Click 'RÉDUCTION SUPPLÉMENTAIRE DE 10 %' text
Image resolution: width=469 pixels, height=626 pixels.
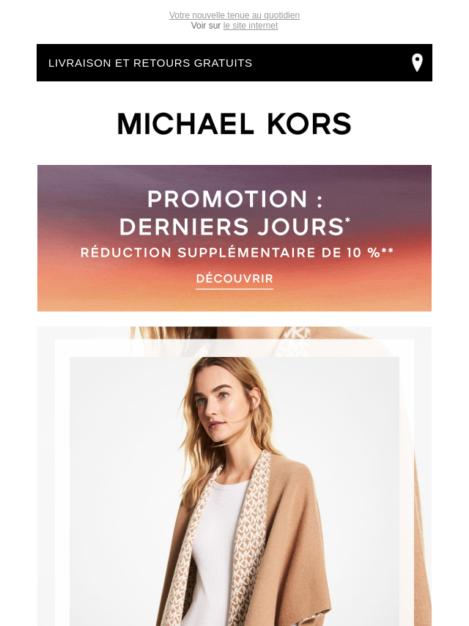[230, 253]
